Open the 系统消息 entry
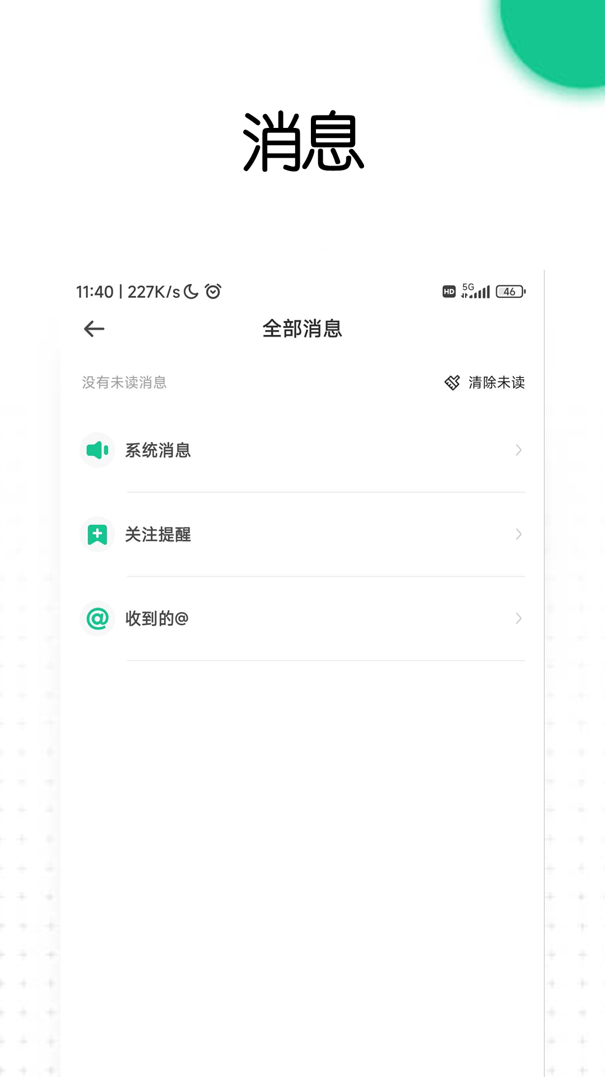The height and width of the screenshot is (1077, 605). 158,450
